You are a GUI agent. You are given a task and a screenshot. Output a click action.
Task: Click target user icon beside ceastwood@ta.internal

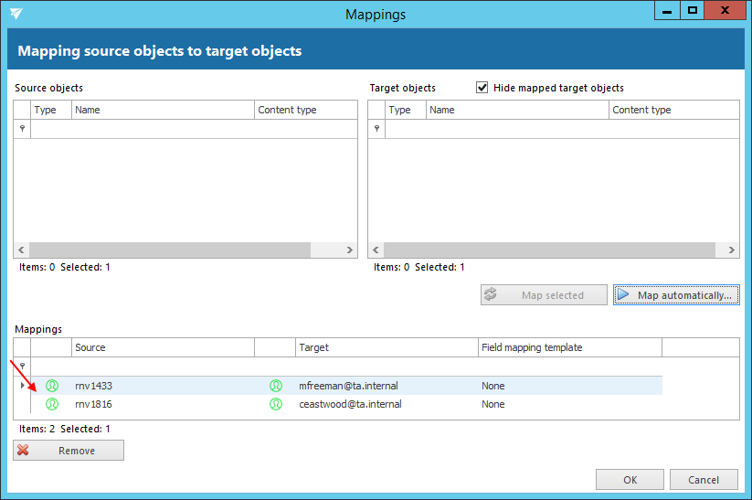coord(275,404)
